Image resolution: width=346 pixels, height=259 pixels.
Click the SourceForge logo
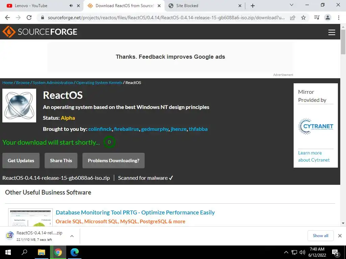(40, 32)
